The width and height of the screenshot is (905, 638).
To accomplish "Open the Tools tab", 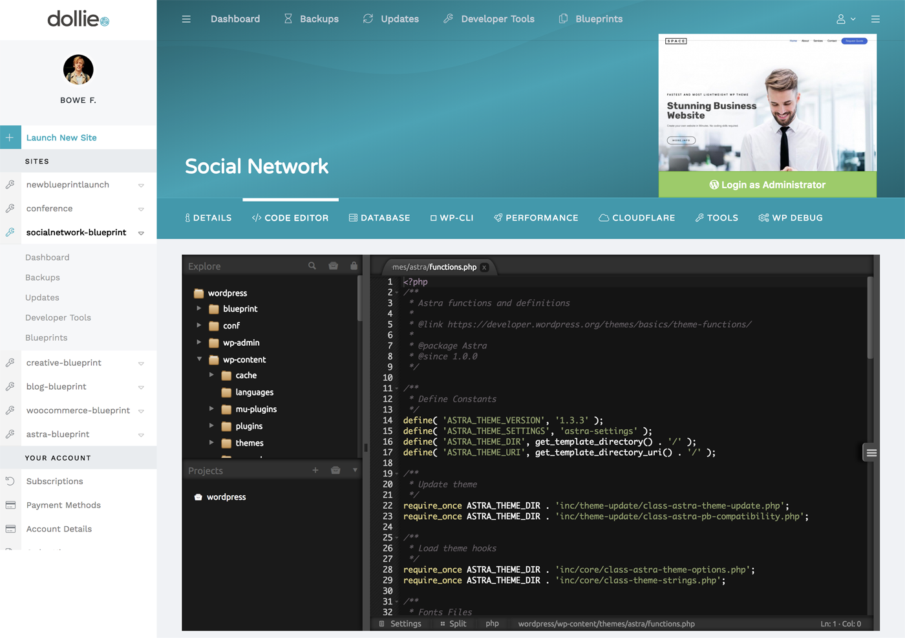I will pos(716,218).
